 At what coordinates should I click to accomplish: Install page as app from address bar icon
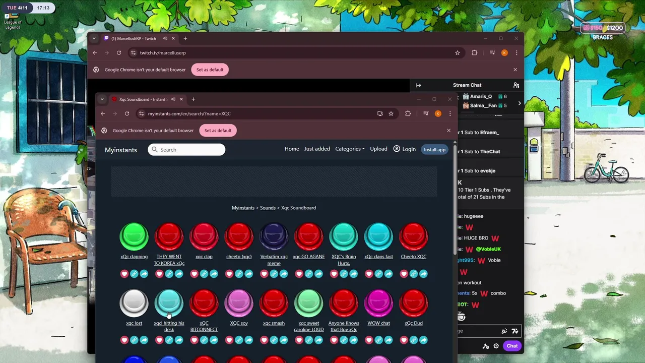380,113
